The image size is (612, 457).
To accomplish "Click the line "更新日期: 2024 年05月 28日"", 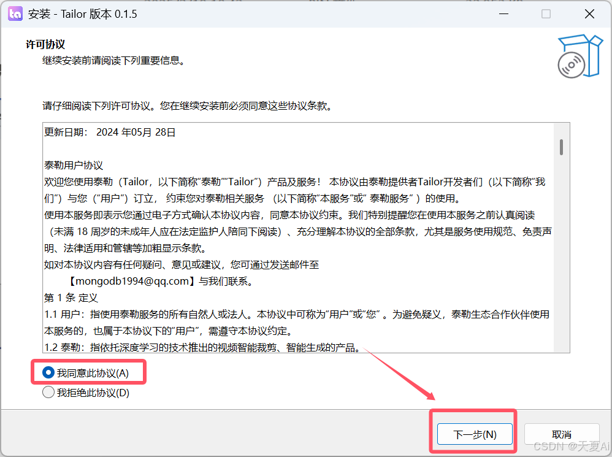I will click(110, 132).
